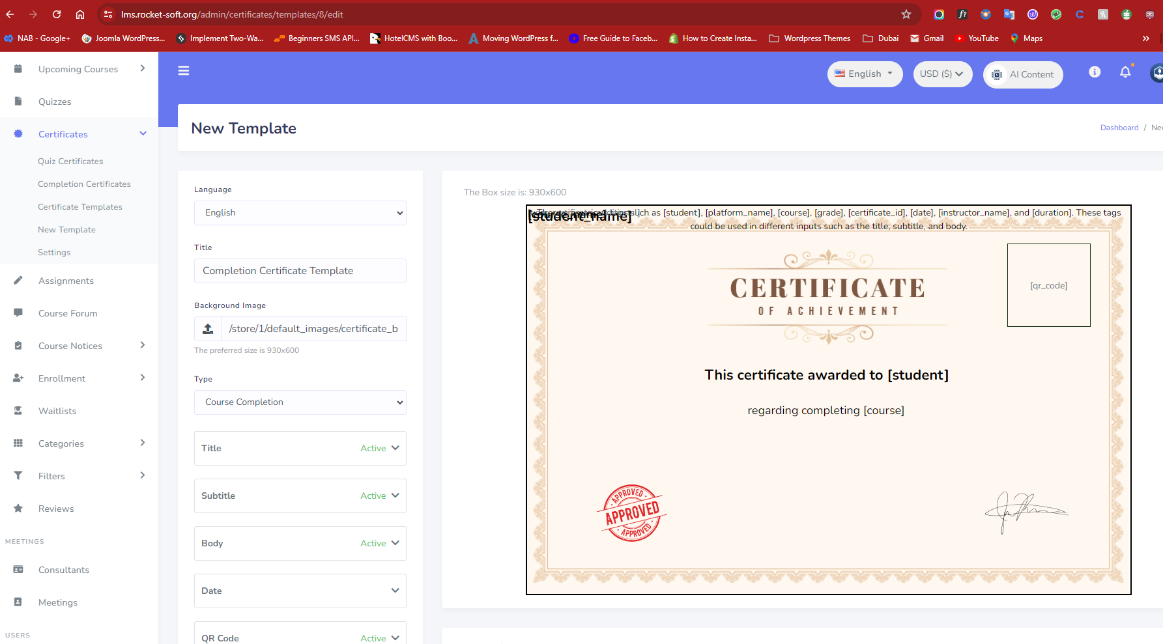Open the English language dropdown in header
This screenshot has height=644, width=1163.
(x=865, y=74)
